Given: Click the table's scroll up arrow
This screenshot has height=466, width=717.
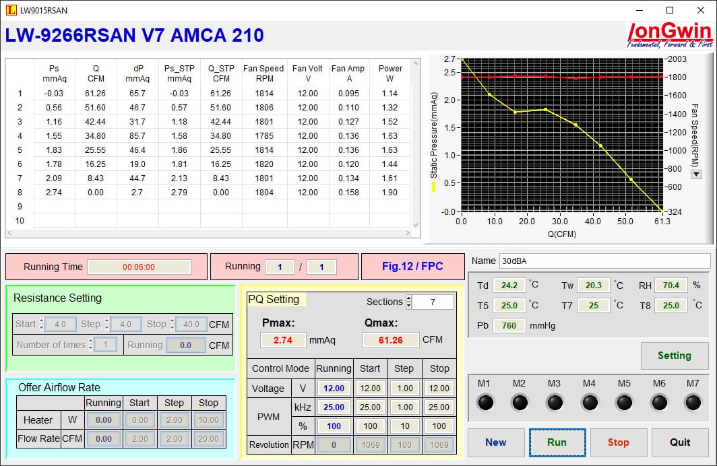Looking at the screenshot, I should [x=416, y=63].
